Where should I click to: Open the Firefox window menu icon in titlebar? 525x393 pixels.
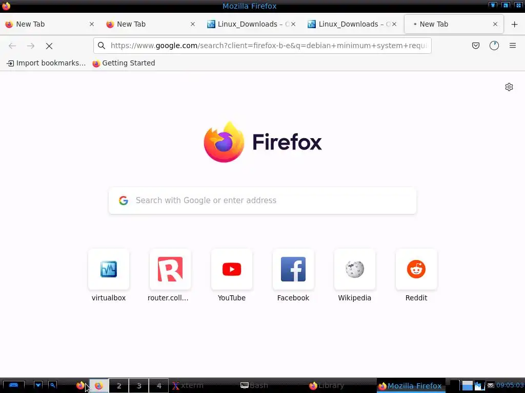(x=6, y=6)
